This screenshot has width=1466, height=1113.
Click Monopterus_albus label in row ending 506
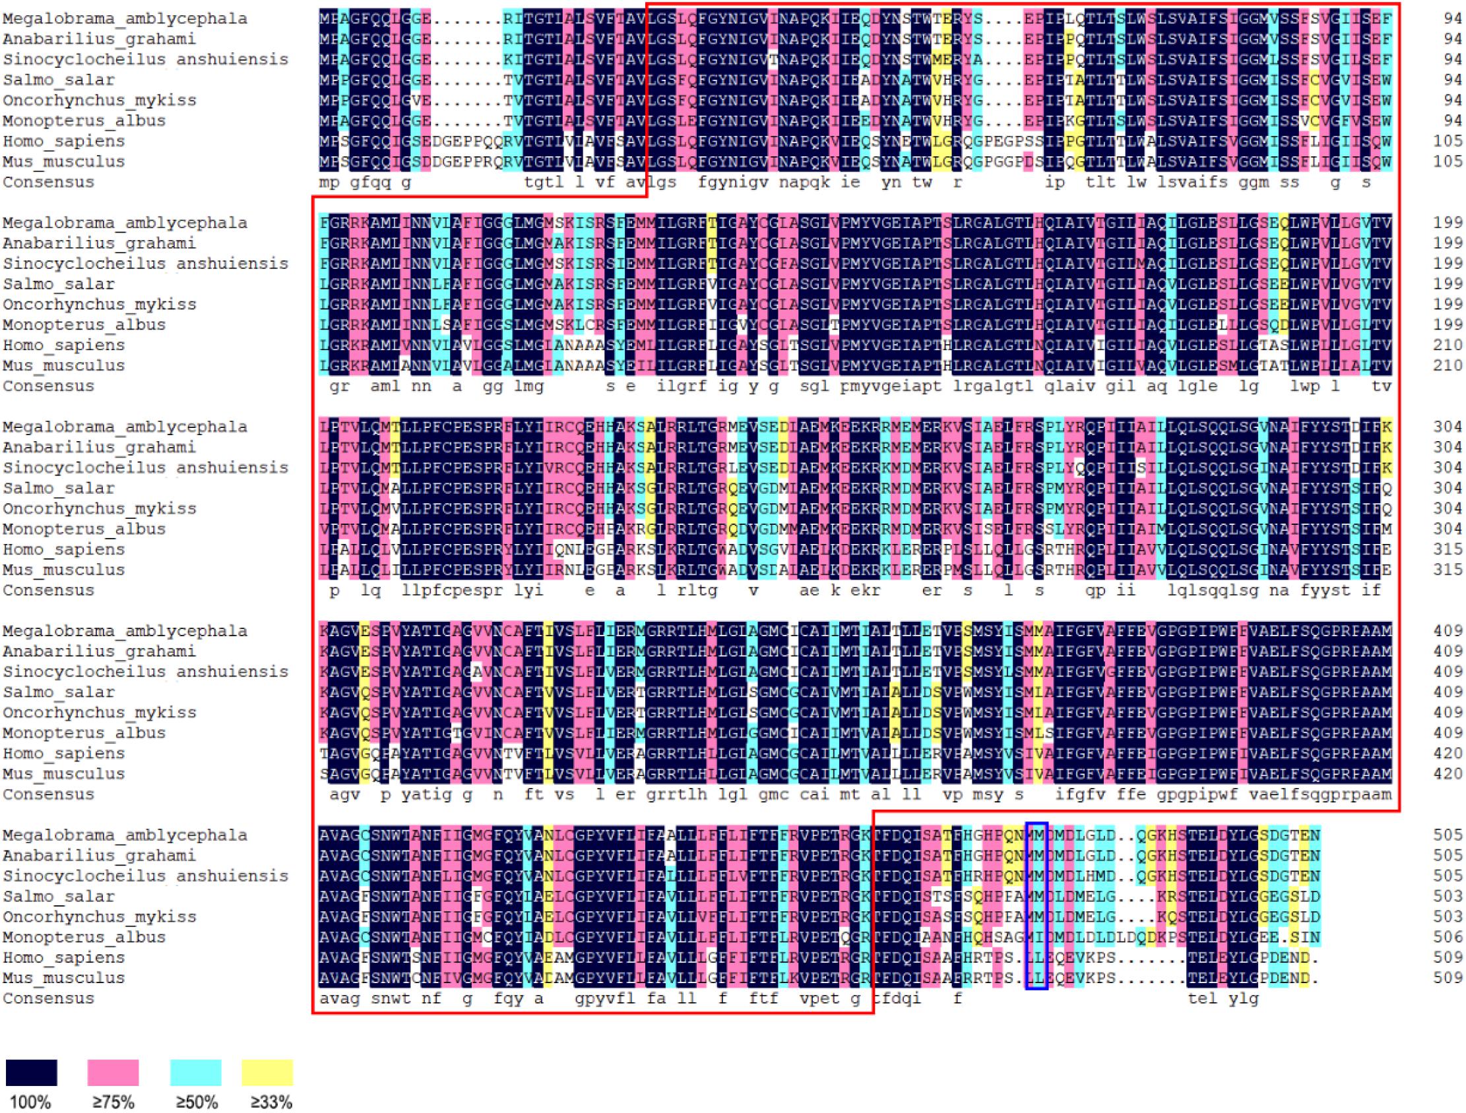pyautogui.click(x=84, y=938)
